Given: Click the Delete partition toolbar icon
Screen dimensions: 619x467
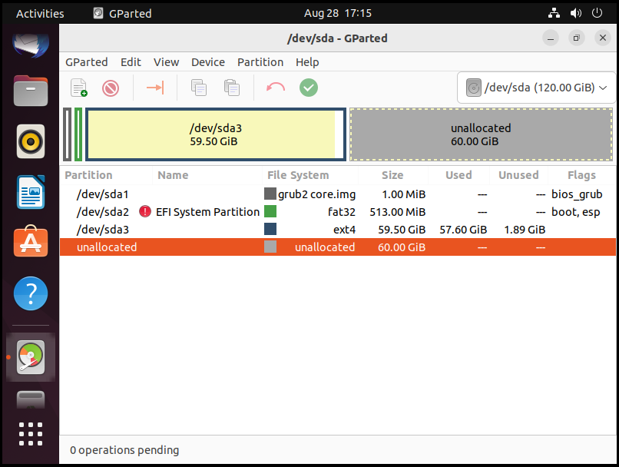Looking at the screenshot, I should pos(111,88).
